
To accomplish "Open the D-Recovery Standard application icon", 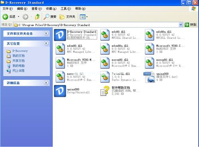I will tap(60, 35).
